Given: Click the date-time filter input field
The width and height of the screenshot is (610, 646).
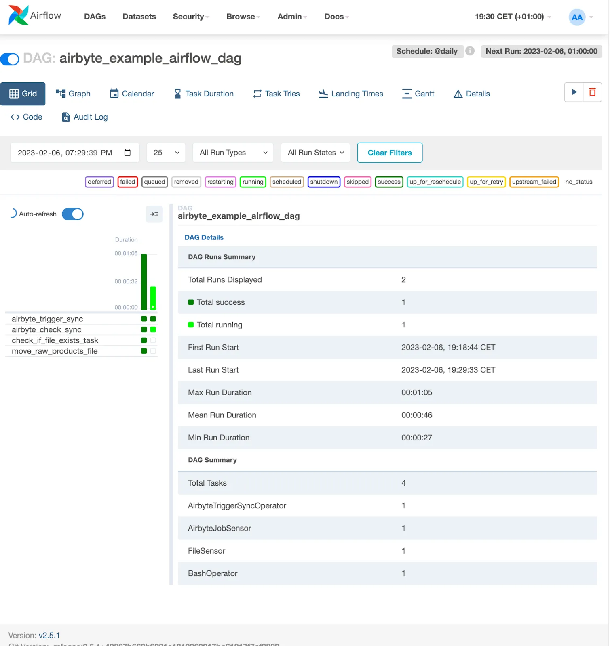Looking at the screenshot, I should tap(75, 153).
